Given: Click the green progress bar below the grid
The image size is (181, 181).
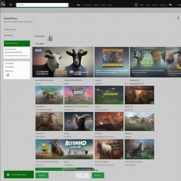Looking at the screenshot, I should 65,169.
